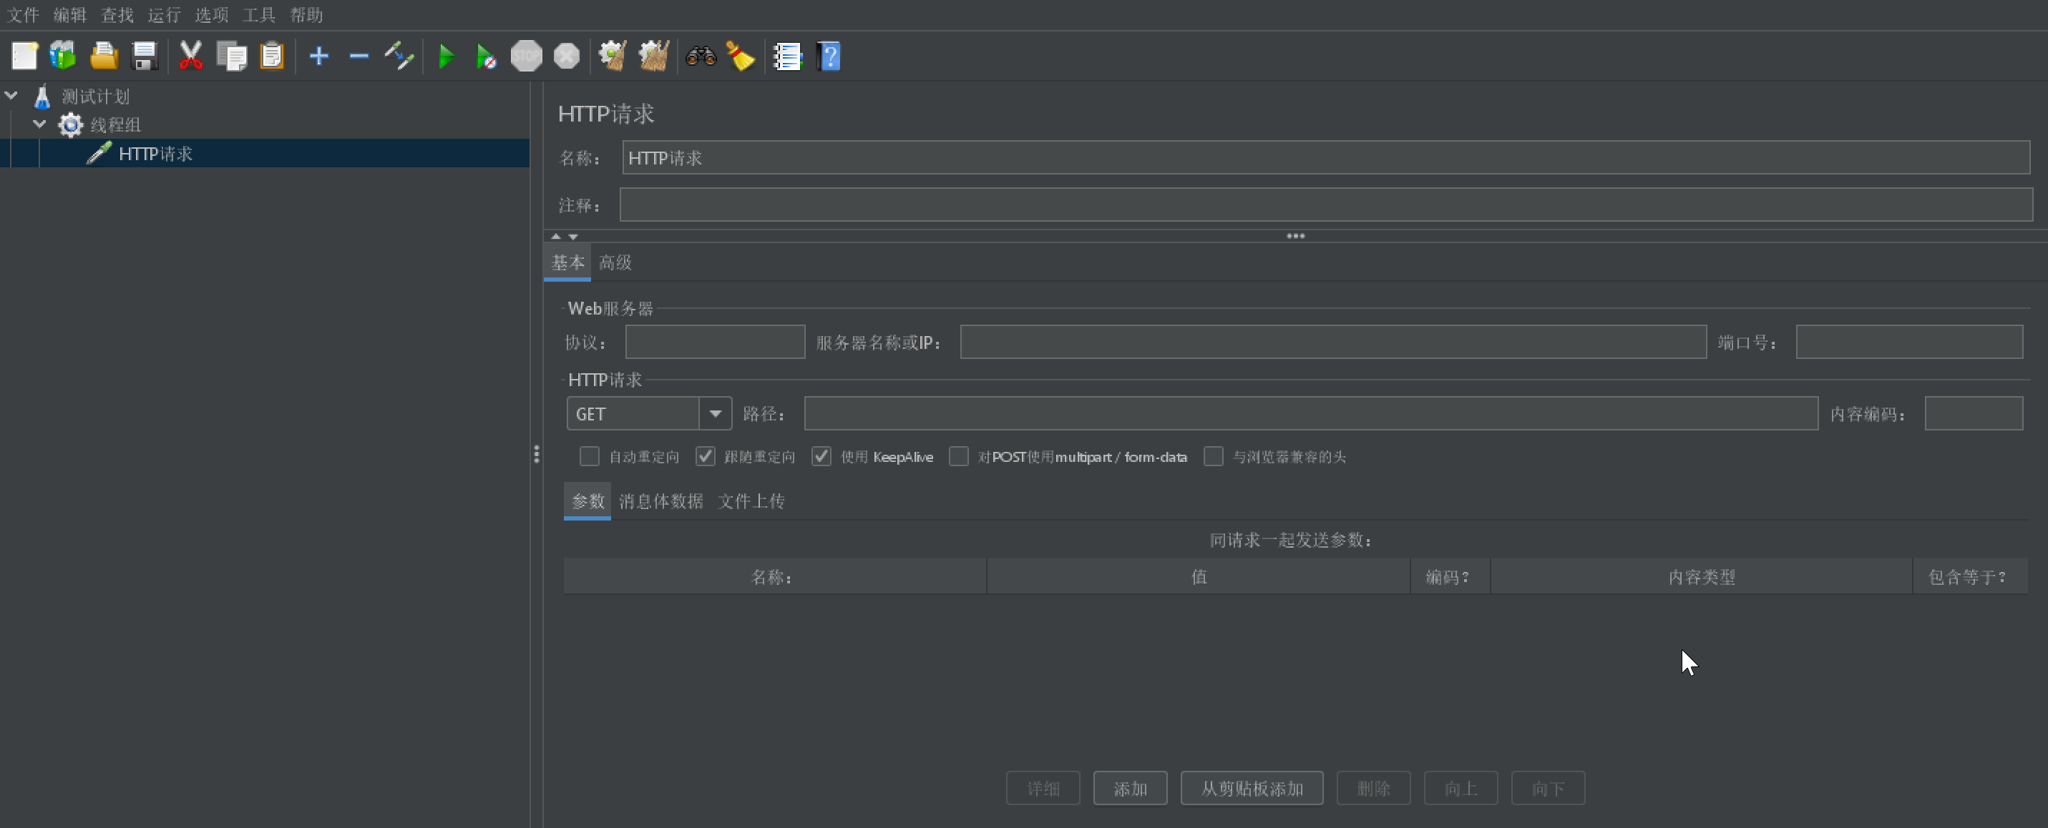The height and width of the screenshot is (828, 2048).
Task: Switch to the 文件上传 tab
Action: [751, 501]
